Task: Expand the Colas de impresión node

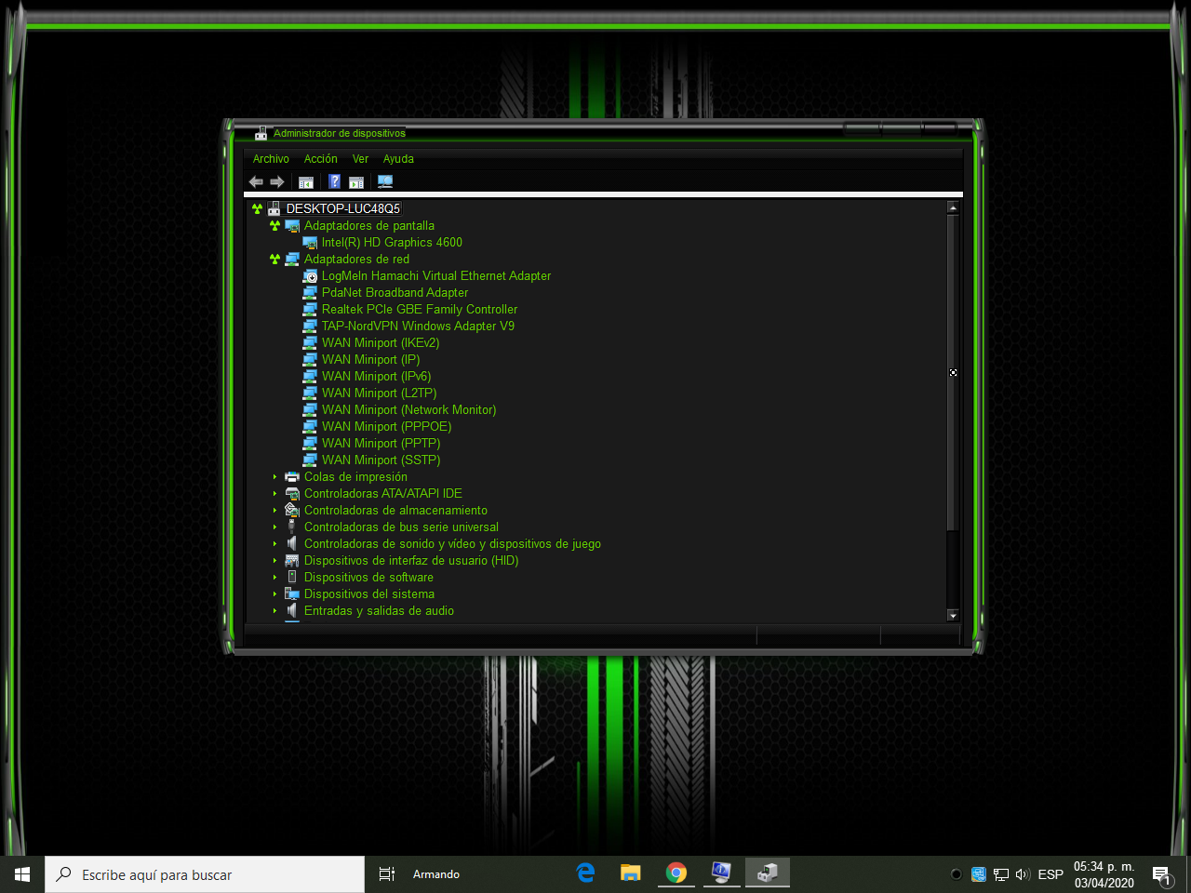Action: click(x=274, y=477)
